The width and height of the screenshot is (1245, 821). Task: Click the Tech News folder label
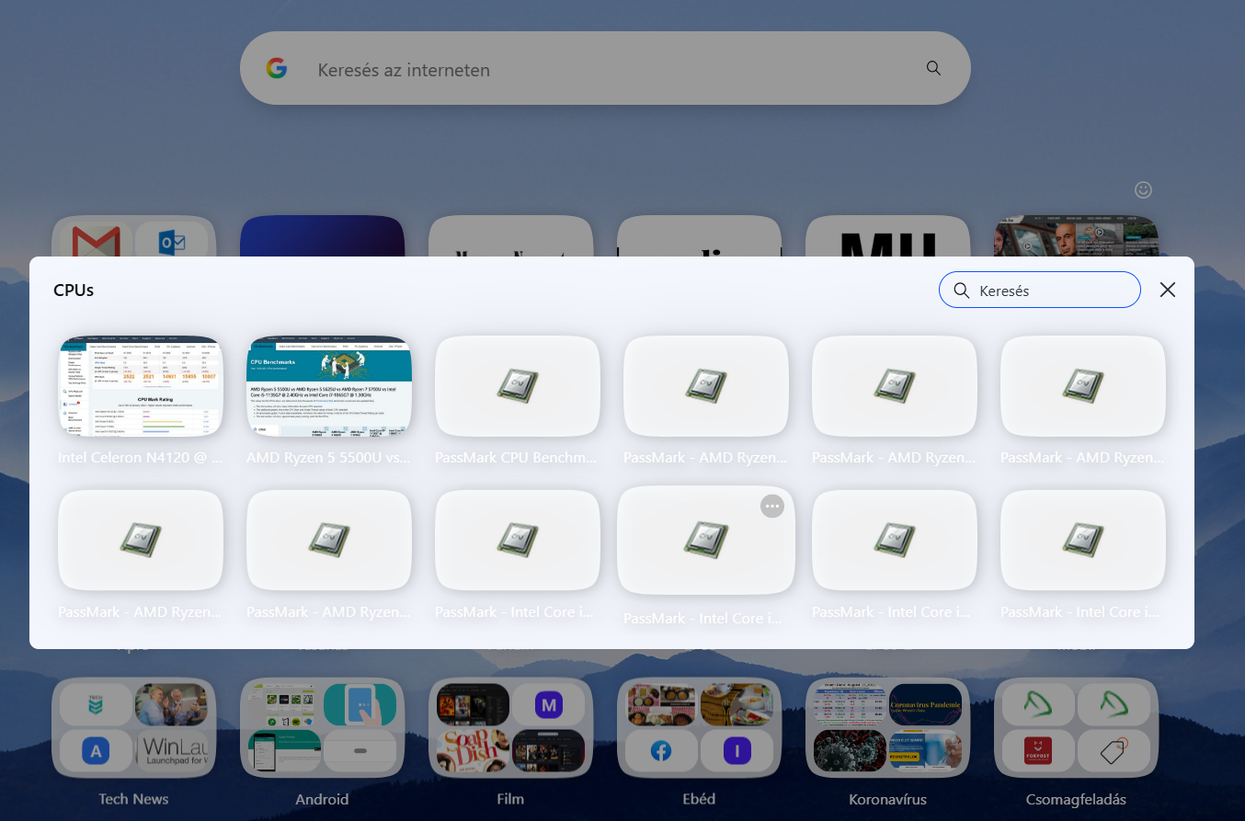[x=133, y=799]
